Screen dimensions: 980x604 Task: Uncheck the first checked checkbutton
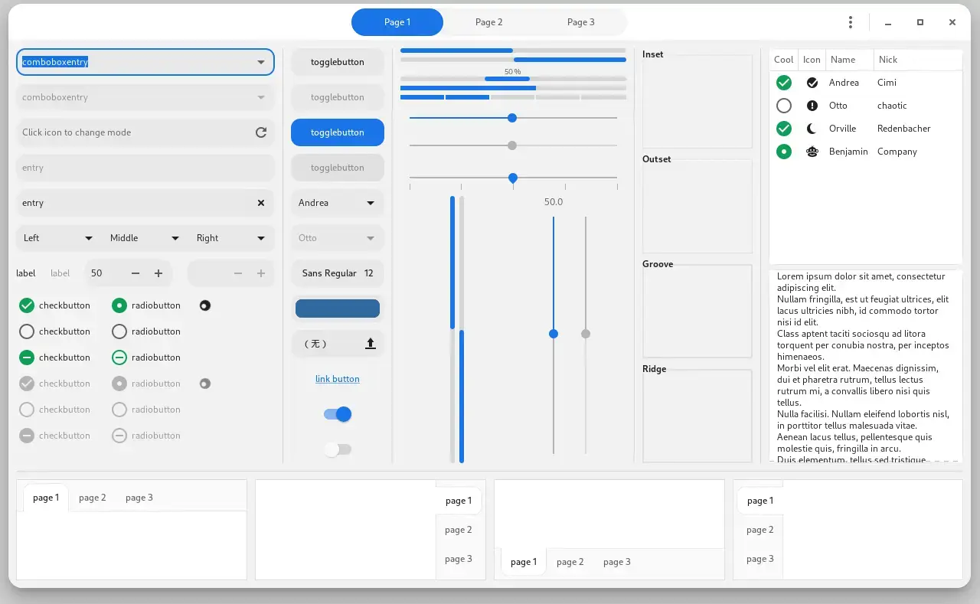pos(27,305)
